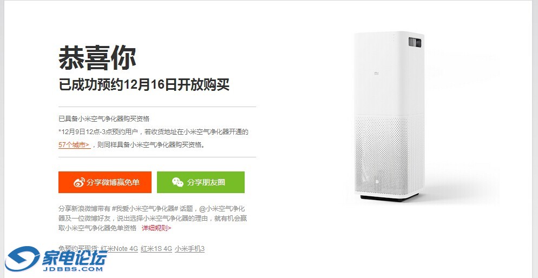This screenshot has width=538, height=278.
Task: Click the JDBBS.COM watermark text
Action: [x=73, y=269]
